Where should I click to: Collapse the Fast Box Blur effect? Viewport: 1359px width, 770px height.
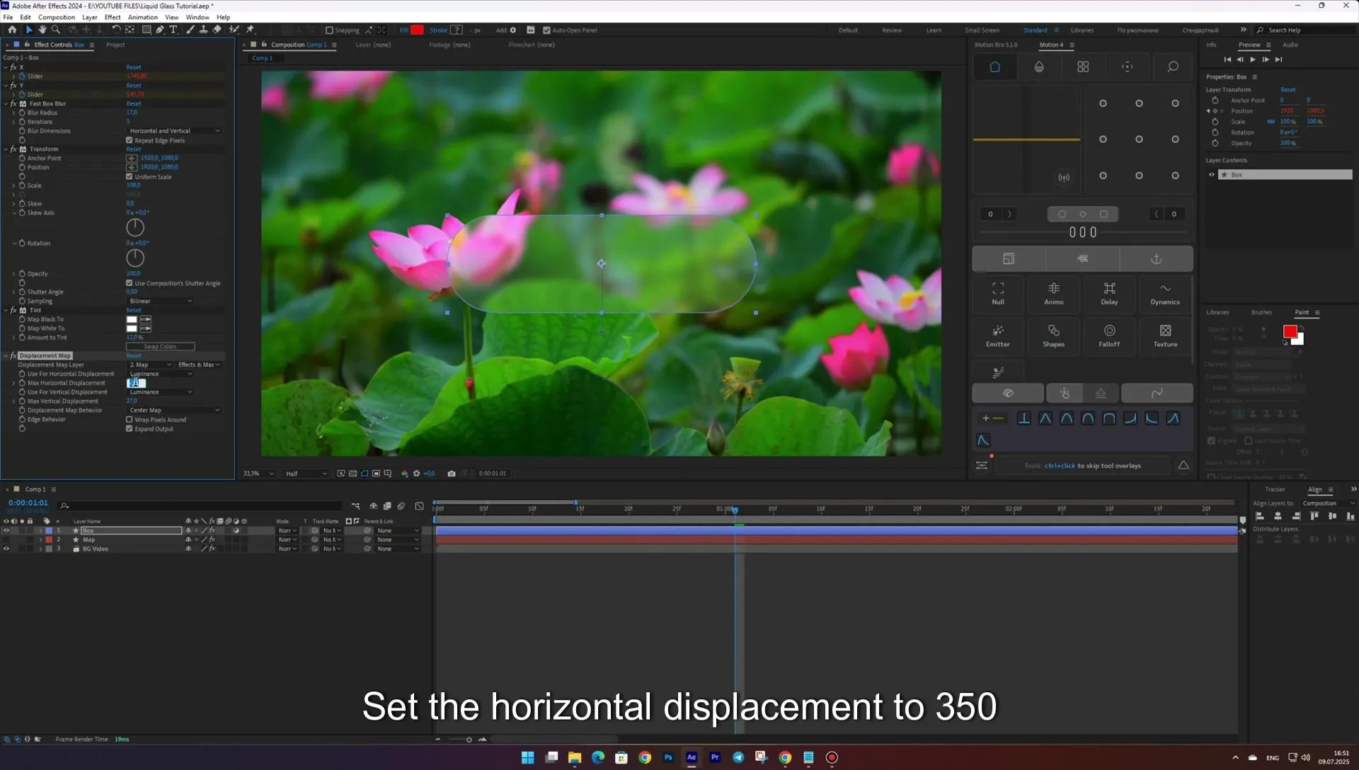tap(6, 103)
